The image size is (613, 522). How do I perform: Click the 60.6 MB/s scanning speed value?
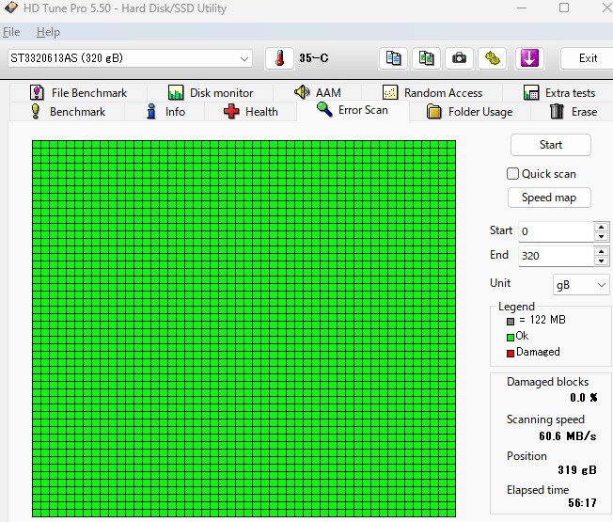click(568, 436)
